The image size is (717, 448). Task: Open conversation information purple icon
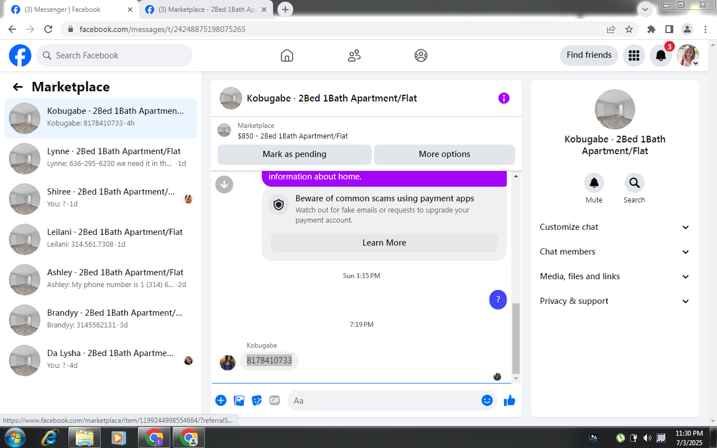coord(504,98)
